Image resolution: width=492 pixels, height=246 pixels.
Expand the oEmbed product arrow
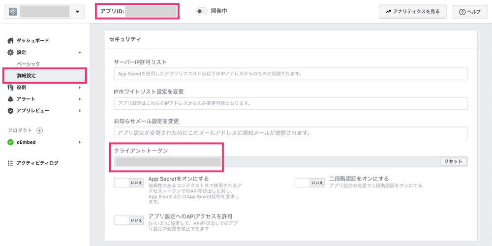coord(80,142)
